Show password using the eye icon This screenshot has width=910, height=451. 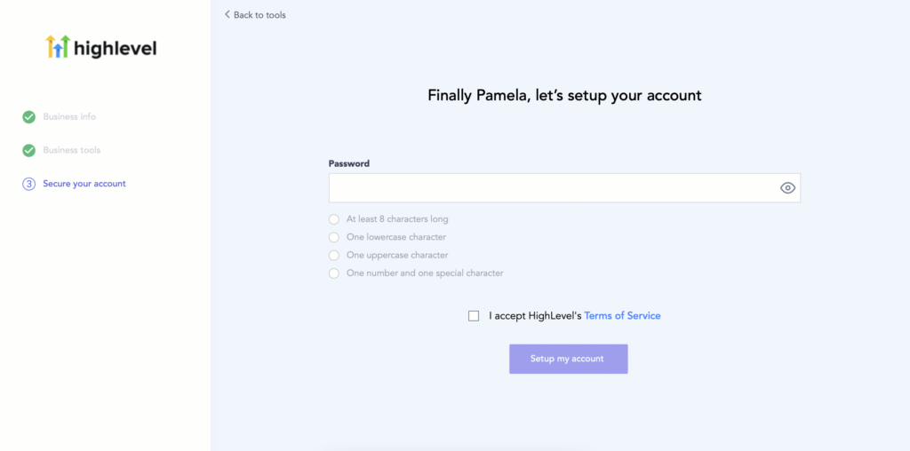787,188
